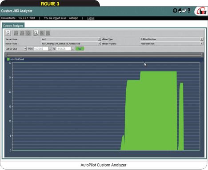The image size is (208, 170).
Task: Open the From date picker ellipsis button
Action: coord(50,49)
